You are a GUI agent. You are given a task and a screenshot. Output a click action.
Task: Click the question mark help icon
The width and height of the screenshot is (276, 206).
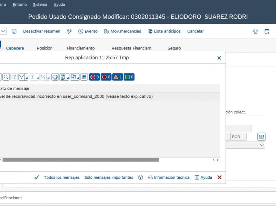point(140,177)
